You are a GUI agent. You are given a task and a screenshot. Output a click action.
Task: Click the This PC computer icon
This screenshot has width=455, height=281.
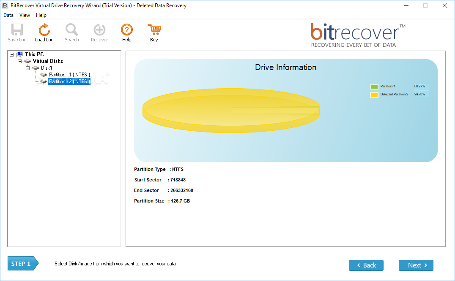tap(20, 54)
